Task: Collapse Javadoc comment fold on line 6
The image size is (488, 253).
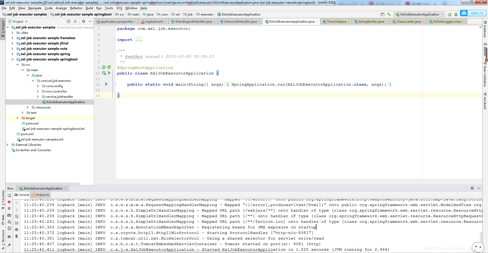Action: [115, 51]
